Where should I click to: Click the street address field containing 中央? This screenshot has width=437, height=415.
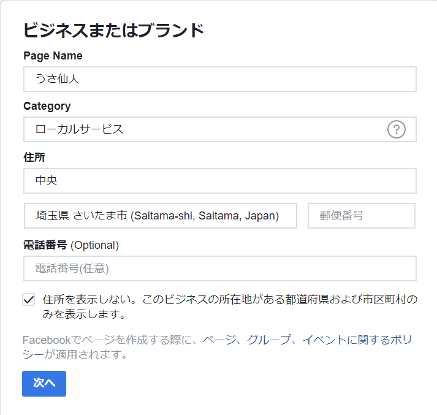pos(220,181)
